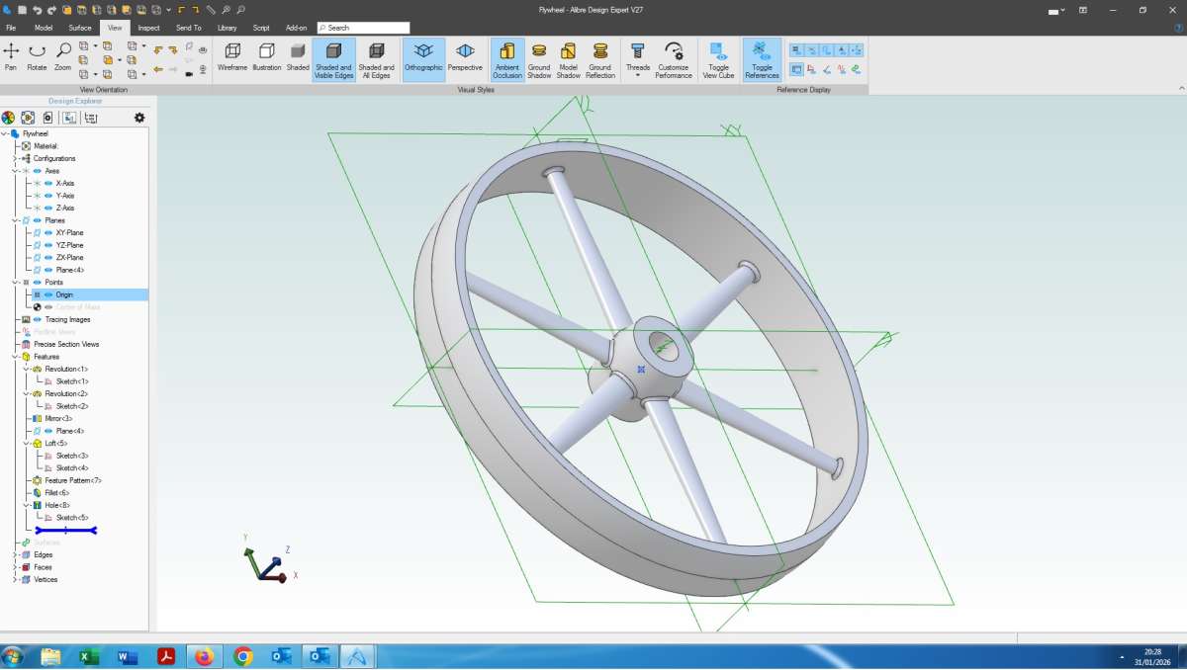The width and height of the screenshot is (1187, 670).
Task: Click the previous view left arrow icon
Action: (x=158, y=70)
